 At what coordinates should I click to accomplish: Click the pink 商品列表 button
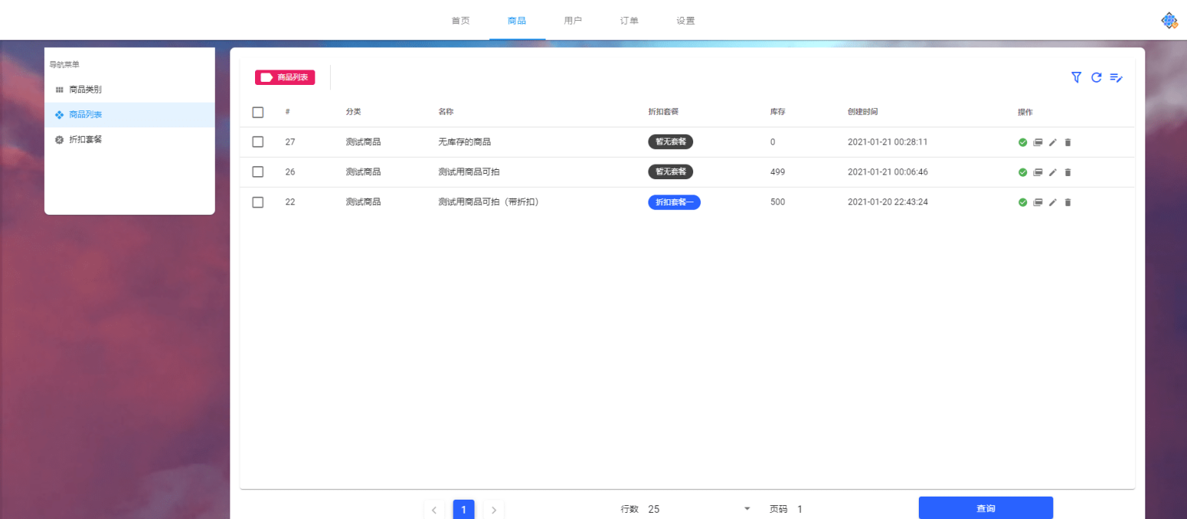pos(285,77)
